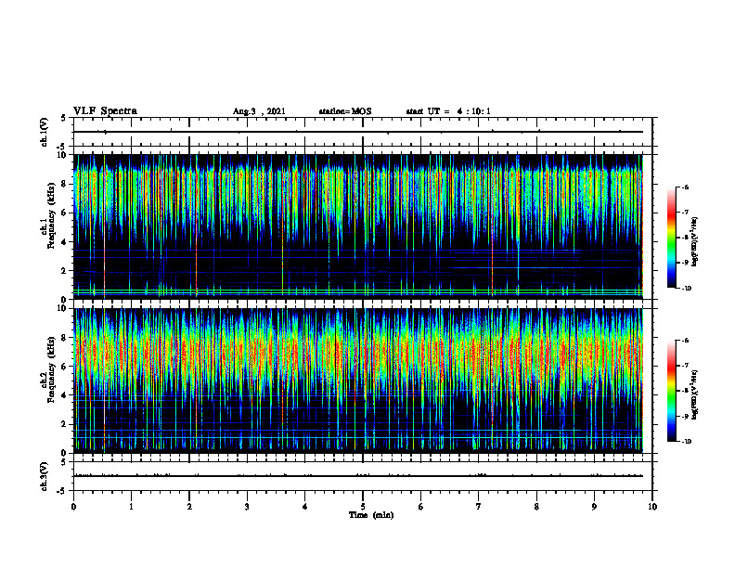Click the ch.1 spectrogram colorbar
This screenshot has height=568, width=735.
[x=671, y=238]
